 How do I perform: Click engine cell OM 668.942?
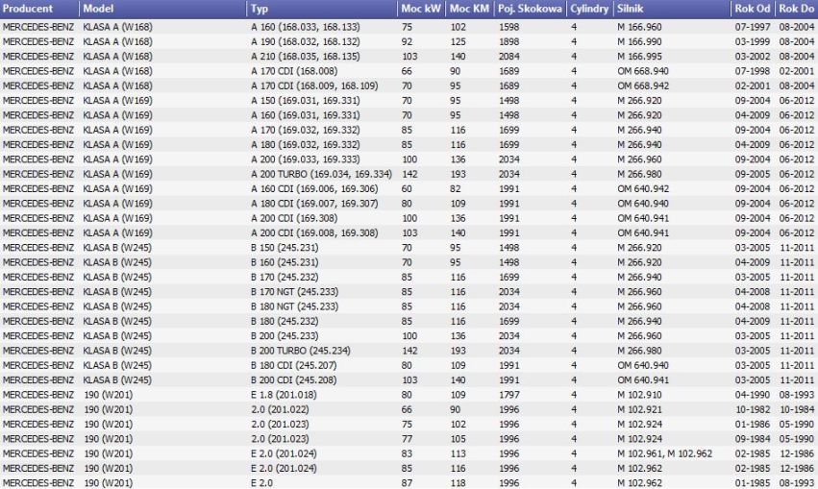[643, 86]
